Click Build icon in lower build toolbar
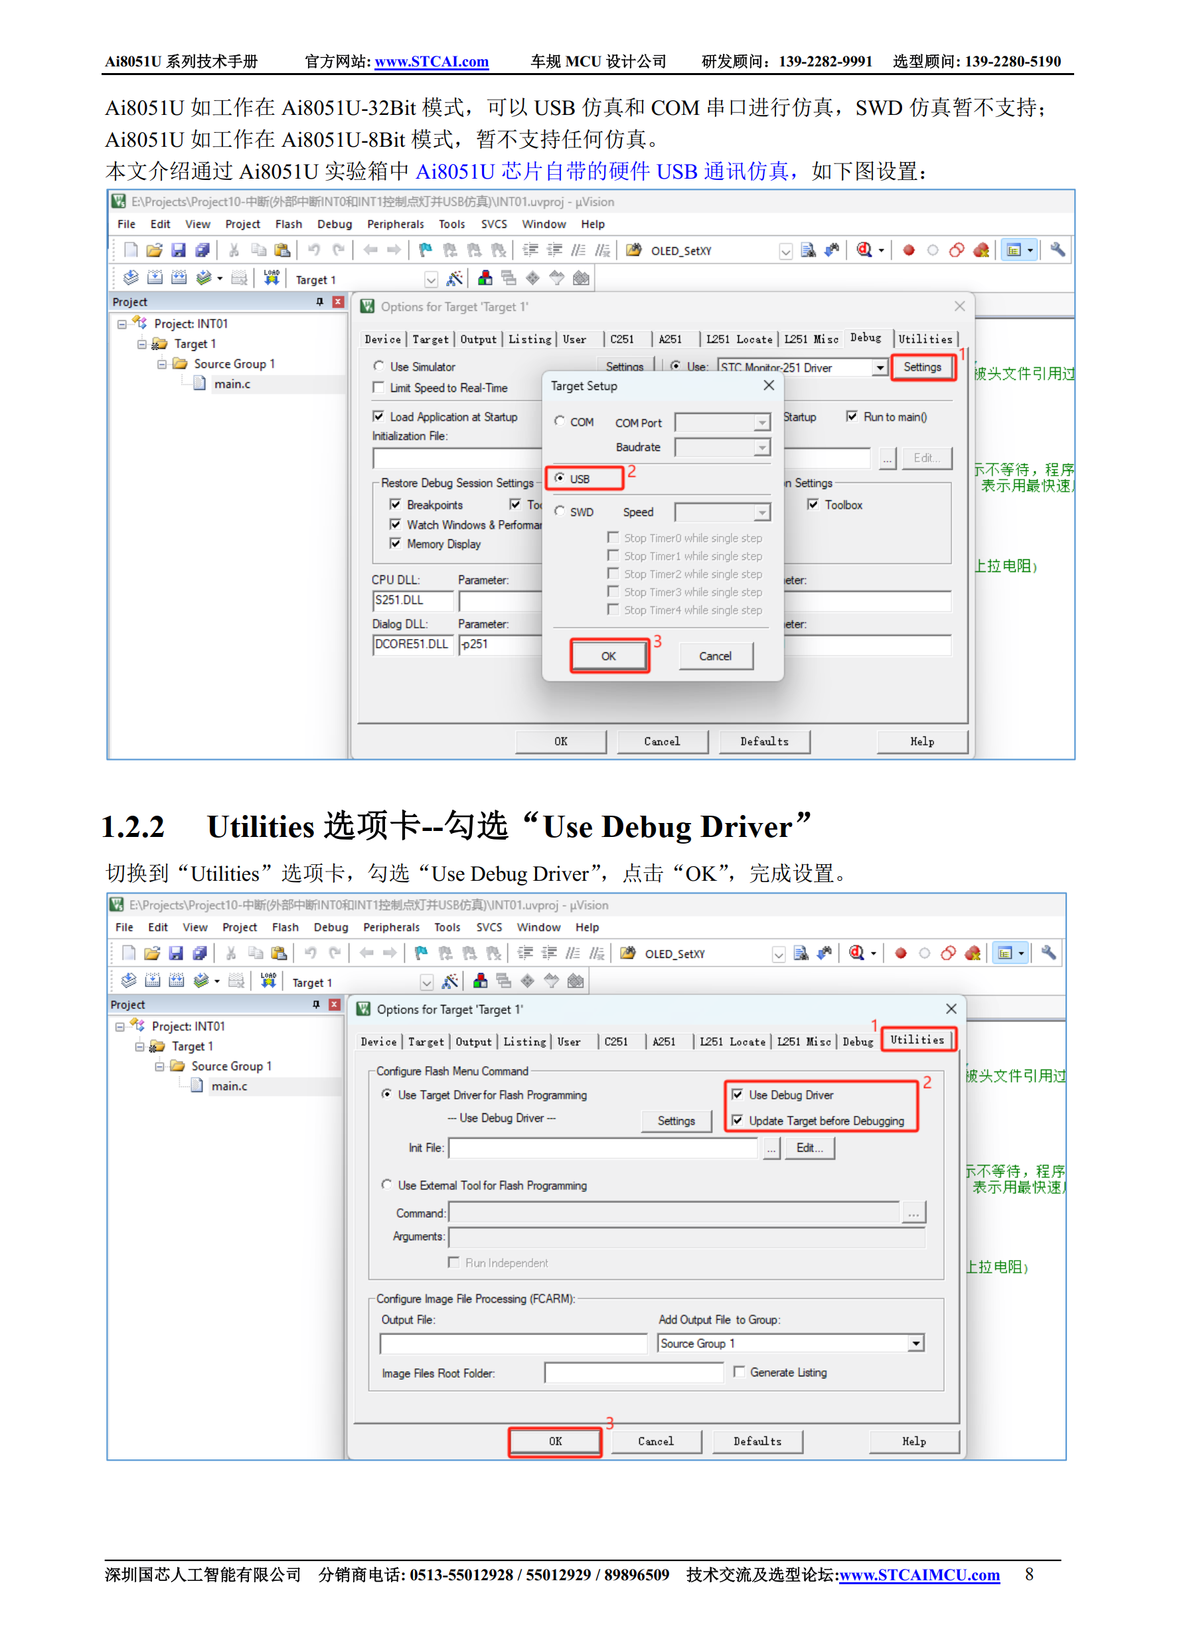 (152, 981)
